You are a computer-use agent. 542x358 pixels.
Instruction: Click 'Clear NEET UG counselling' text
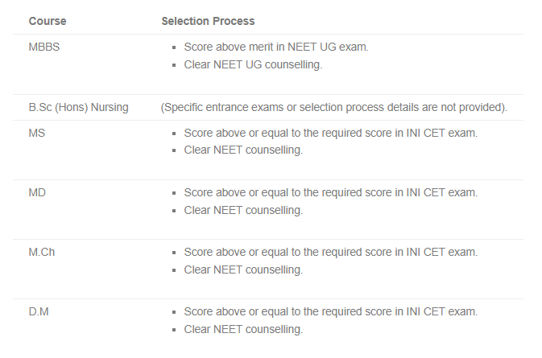[x=253, y=65]
